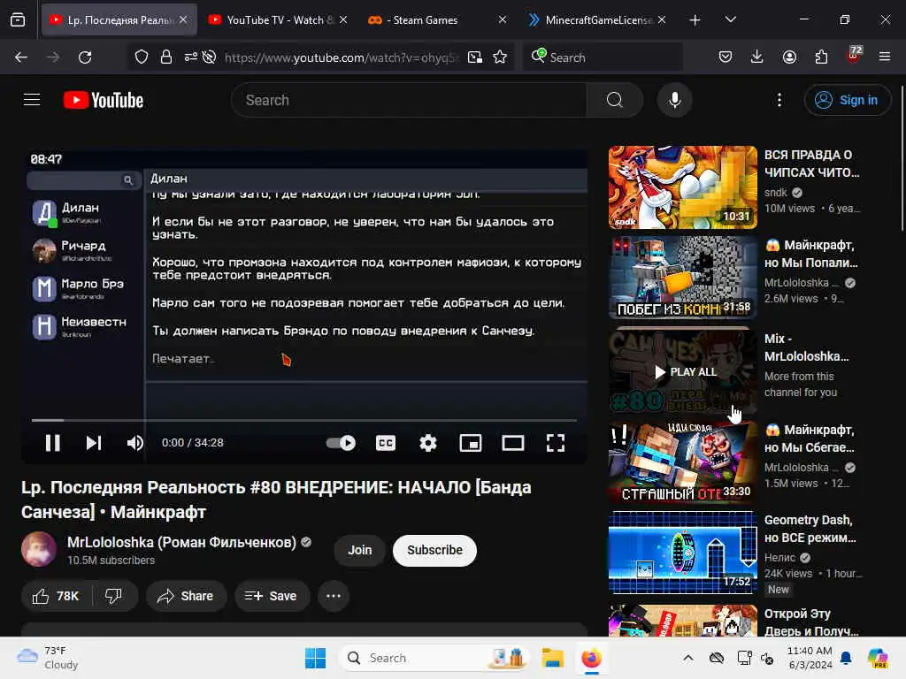Open Firefox account icon
906x679 pixels.
[x=789, y=57]
